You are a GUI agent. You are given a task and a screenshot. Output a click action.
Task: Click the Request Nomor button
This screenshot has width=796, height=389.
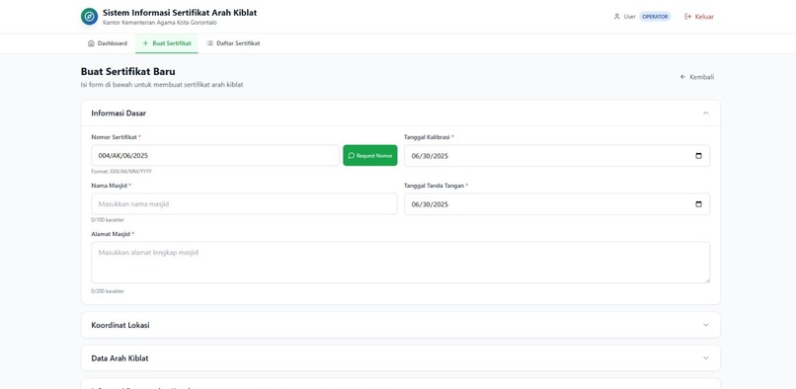click(370, 155)
